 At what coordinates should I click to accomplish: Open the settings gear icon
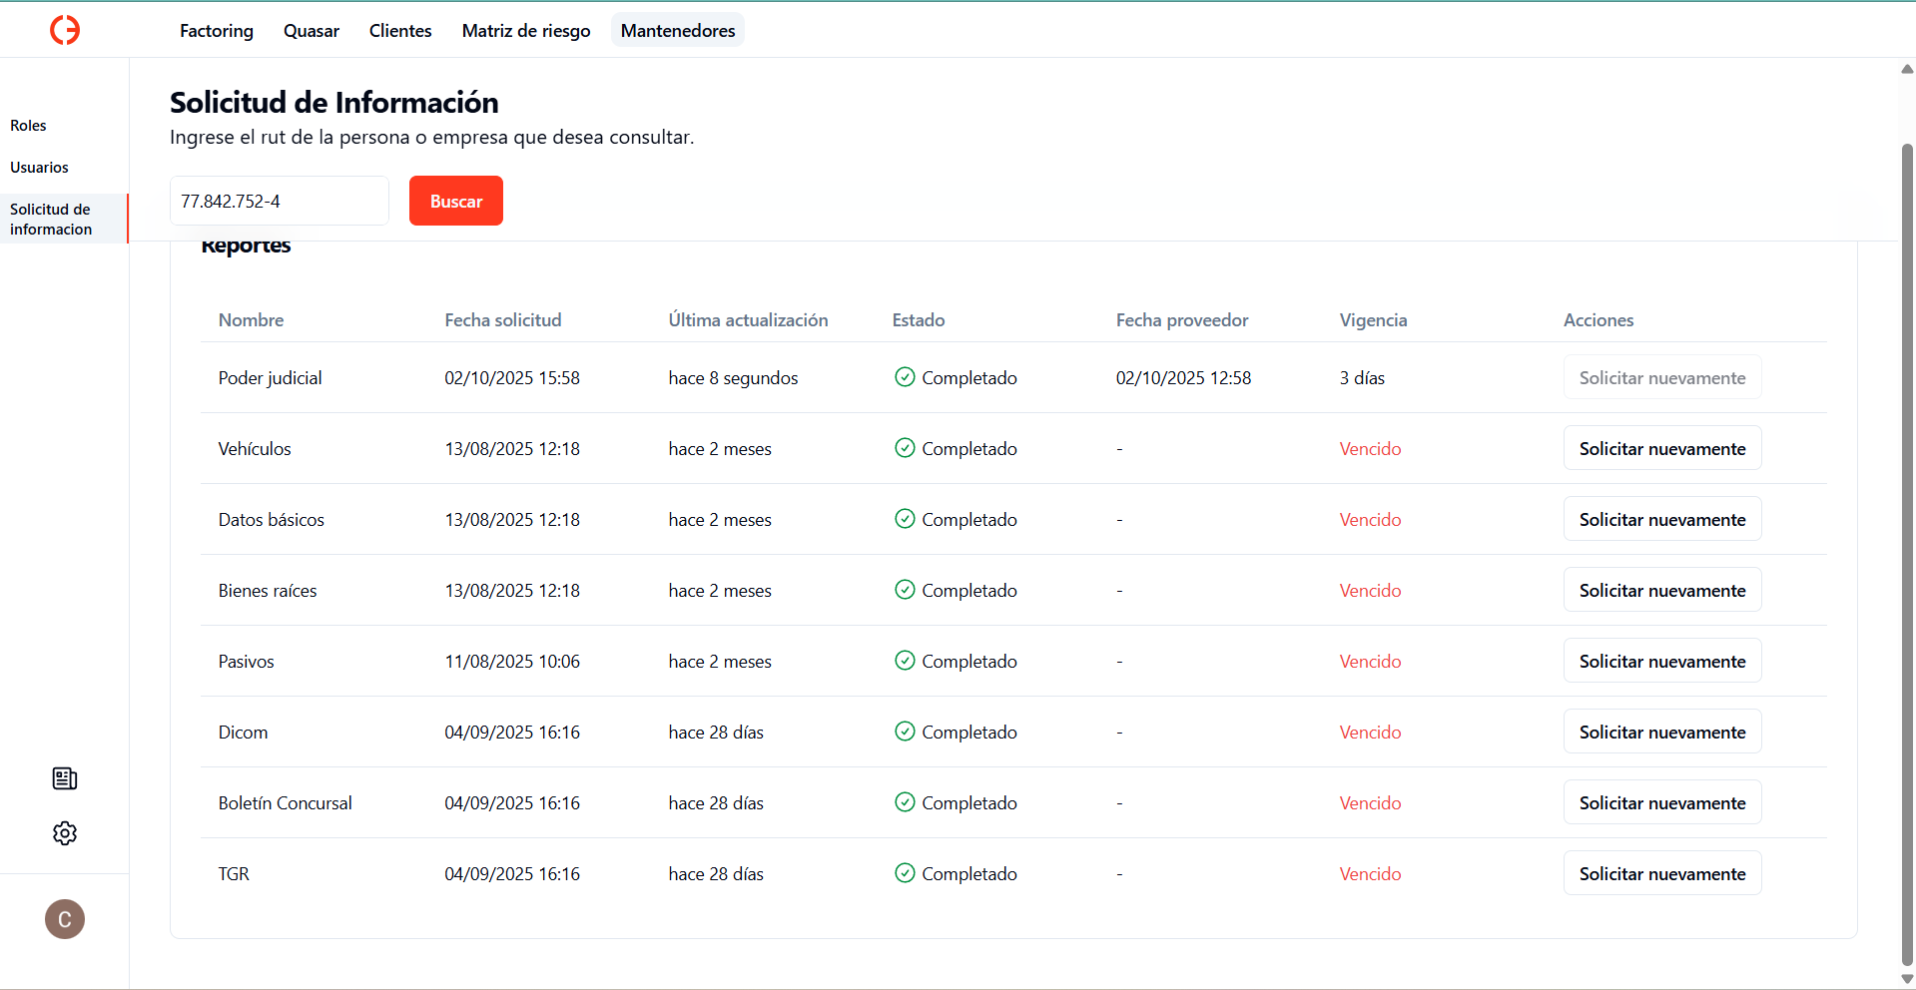(x=65, y=833)
